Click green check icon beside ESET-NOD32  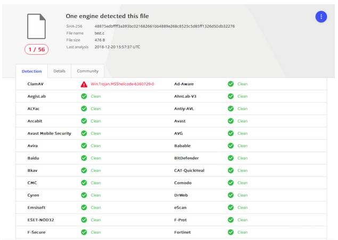point(84,220)
